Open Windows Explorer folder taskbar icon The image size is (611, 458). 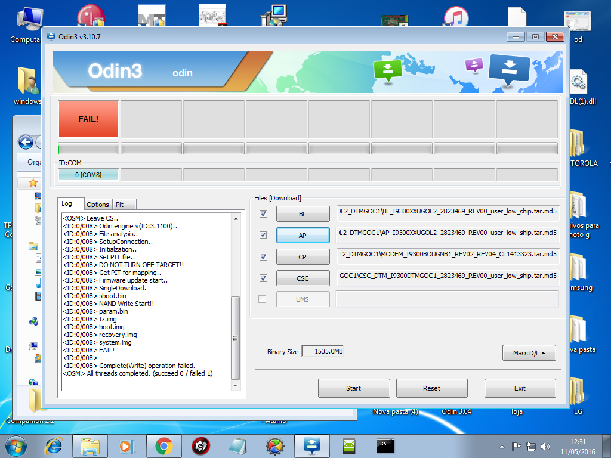90,446
